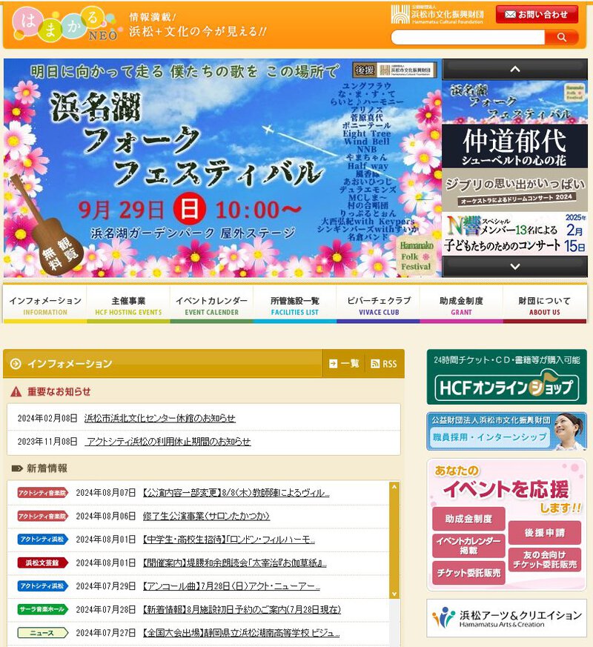Open the お問い合わせ contact button
Screen dimensions: 593x647
(537, 14)
